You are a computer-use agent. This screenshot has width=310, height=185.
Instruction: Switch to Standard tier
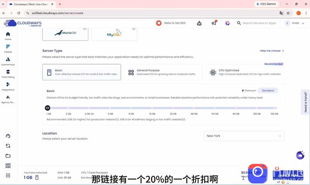[268, 91]
